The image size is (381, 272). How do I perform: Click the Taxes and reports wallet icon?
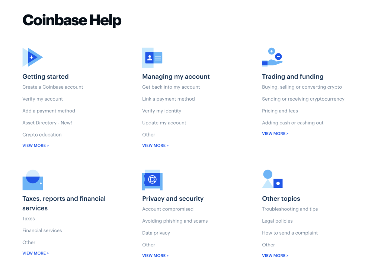coord(33,180)
